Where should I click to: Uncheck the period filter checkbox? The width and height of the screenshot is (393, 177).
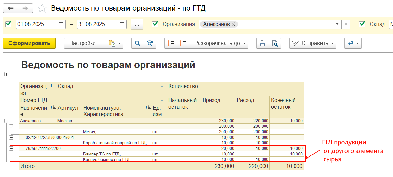pos(9,24)
